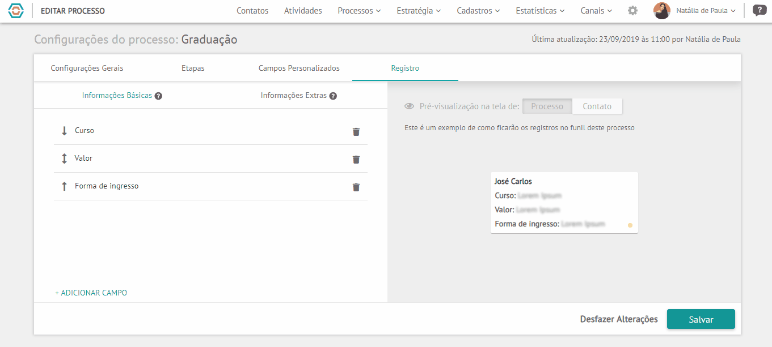Open the settings gear icon
The width and height of the screenshot is (772, 347).
(633, 11)
